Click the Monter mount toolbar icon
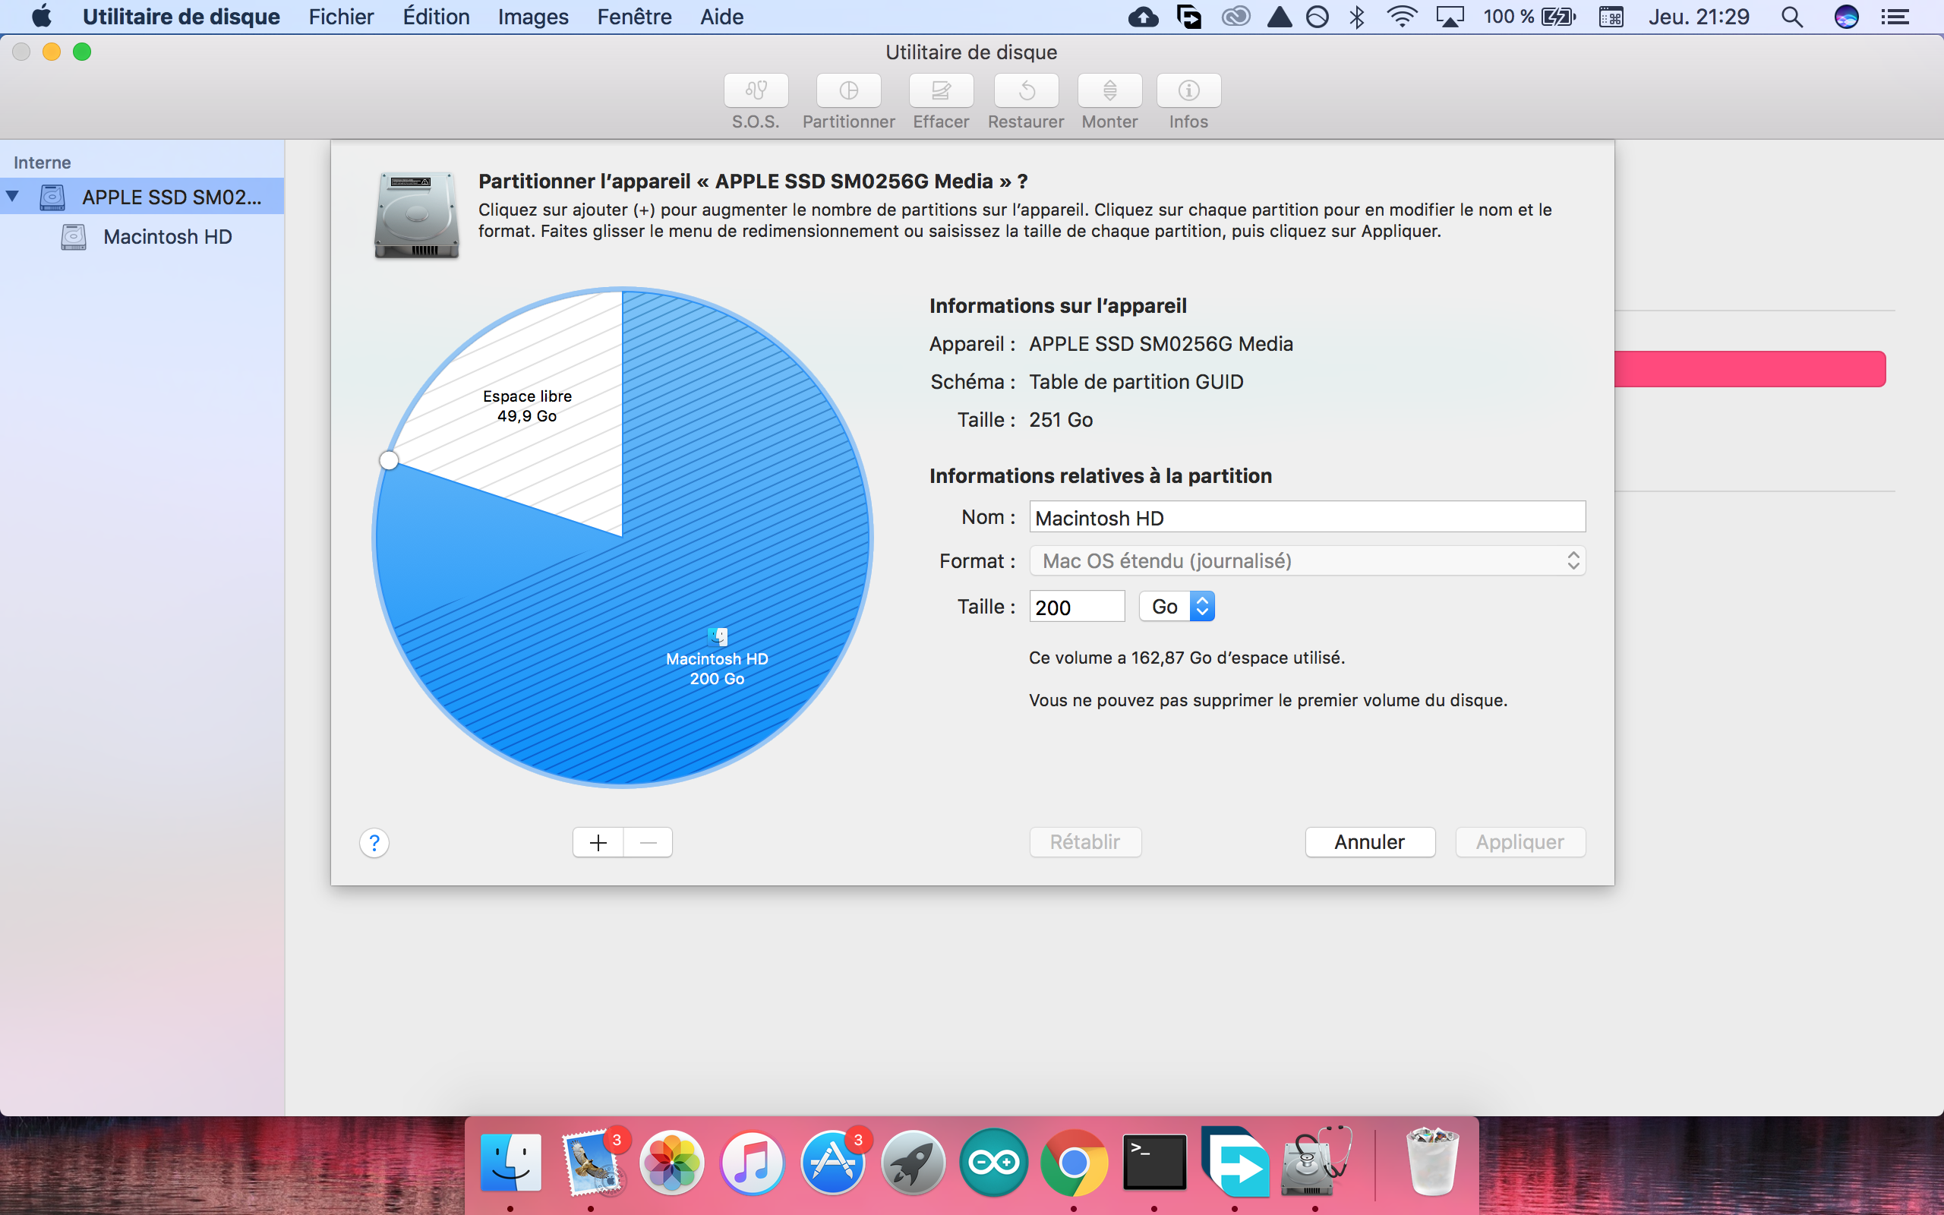1944x1215 pixels. click(1109, 91)
